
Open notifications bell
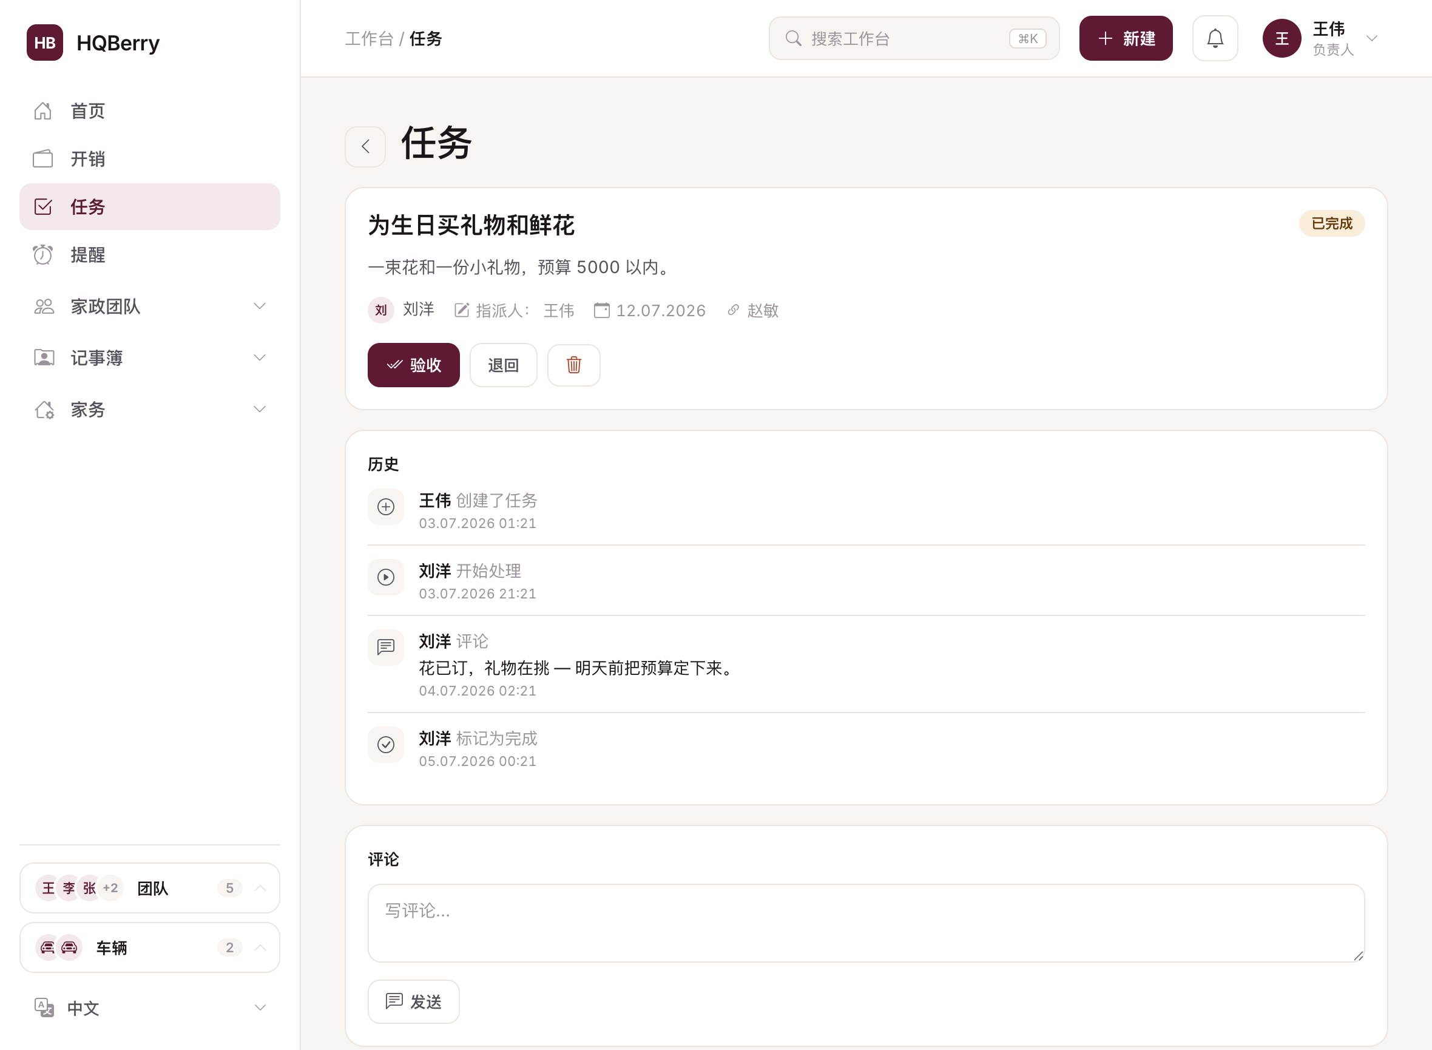pyautogui.click(x=1215, y=39)
